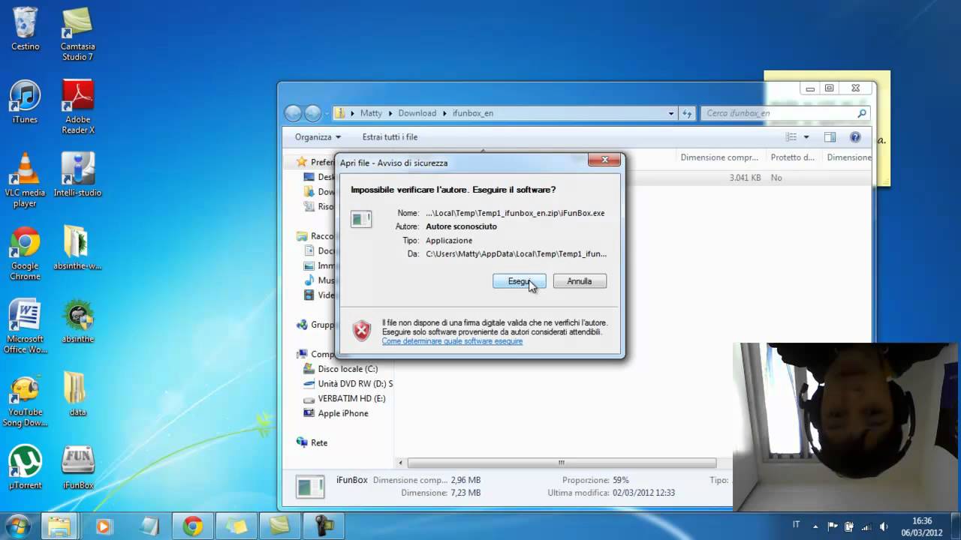
Task: Click the Explorer back navigation arrow
Action: pyautogui.click(x=293, y=113)
